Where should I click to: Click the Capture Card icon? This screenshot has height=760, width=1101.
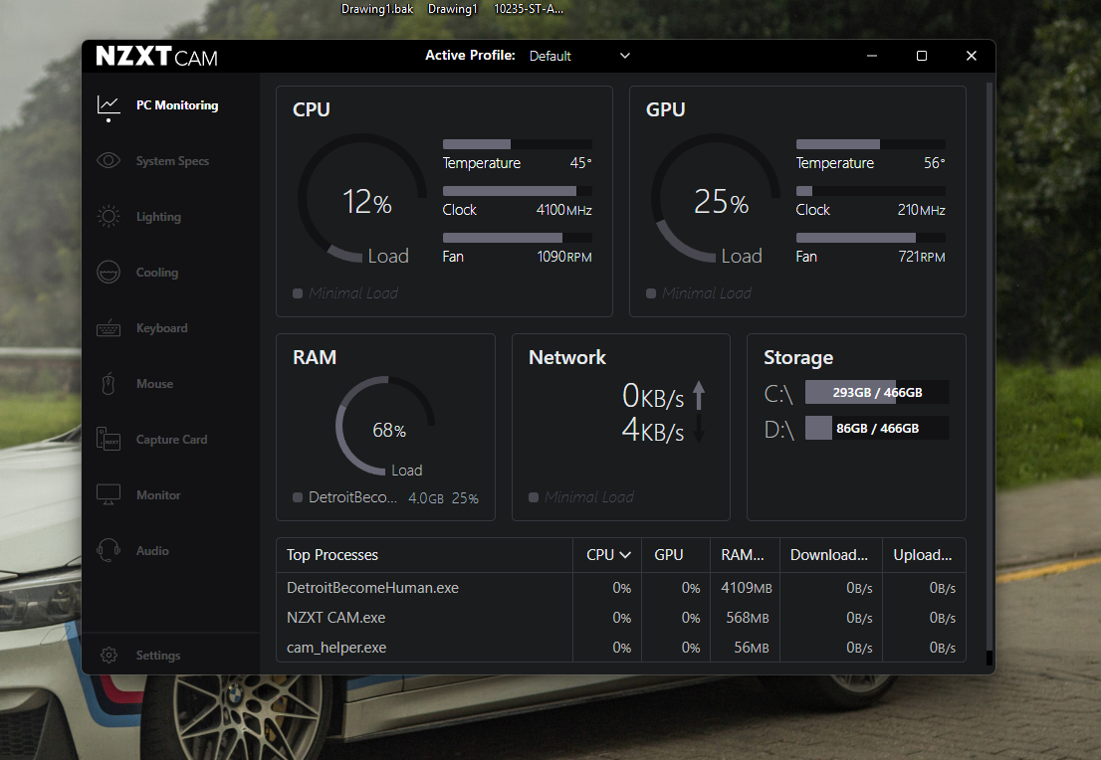pyautogui.click(x=109, y=439)
